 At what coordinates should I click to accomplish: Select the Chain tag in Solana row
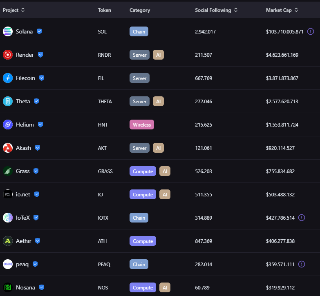click(139, 31)
